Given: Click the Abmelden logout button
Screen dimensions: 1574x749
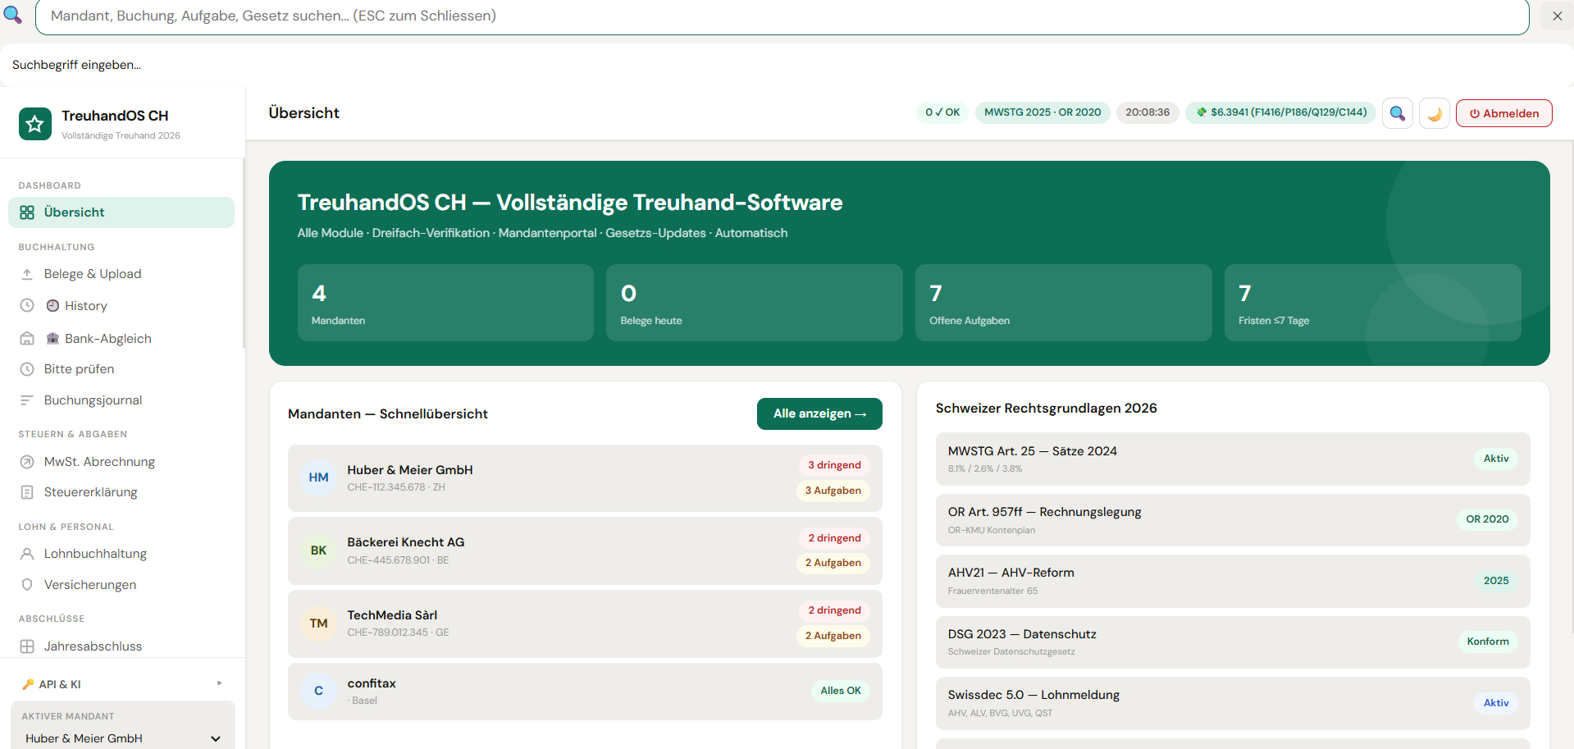Looking at the screenshot, I should click(x=1503, y=113).
